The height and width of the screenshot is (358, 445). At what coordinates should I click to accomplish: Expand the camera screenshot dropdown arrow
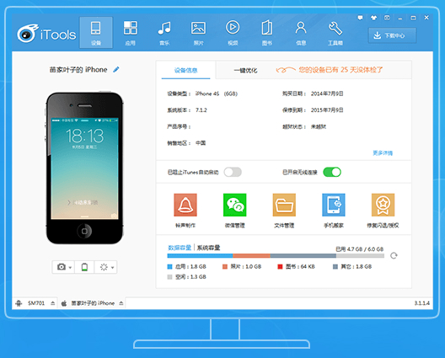tap(70, 267)
